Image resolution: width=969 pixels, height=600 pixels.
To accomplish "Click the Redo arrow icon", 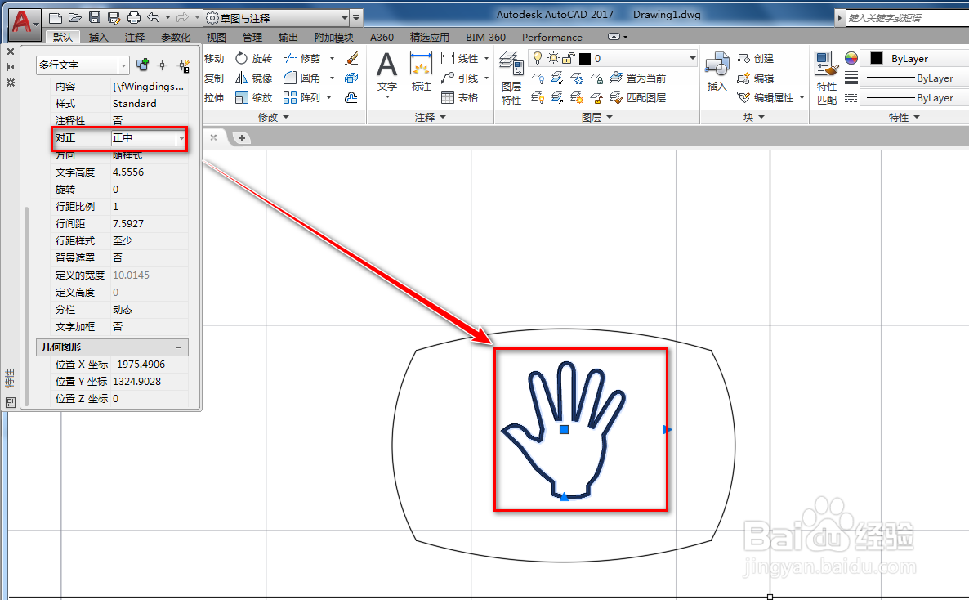I will 182,18.
